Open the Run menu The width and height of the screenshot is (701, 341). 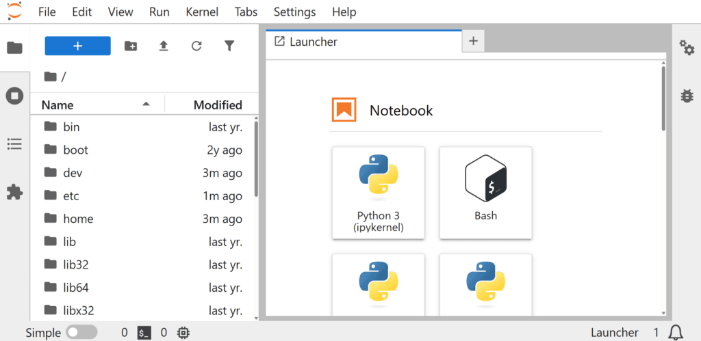click(159, 12)
